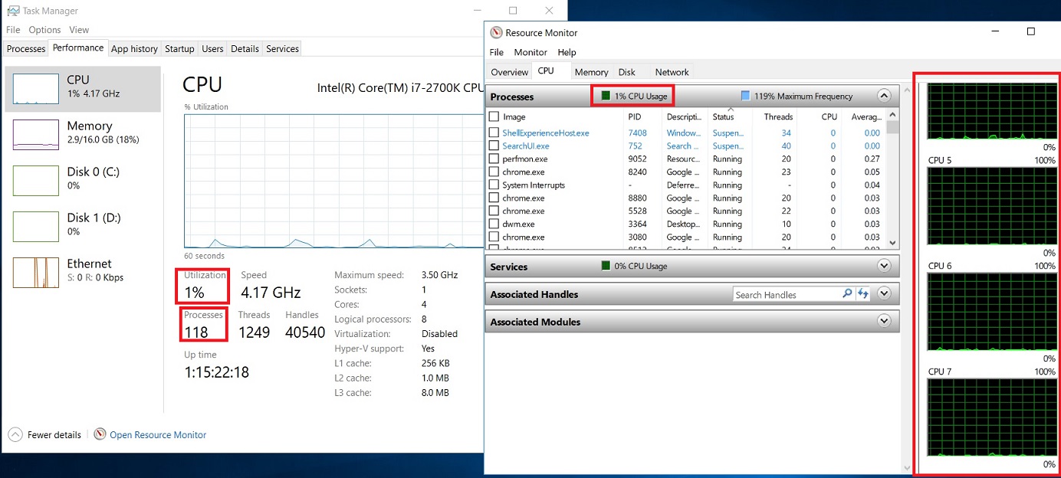Select the System Interrupts row name

tap(534, 185)
